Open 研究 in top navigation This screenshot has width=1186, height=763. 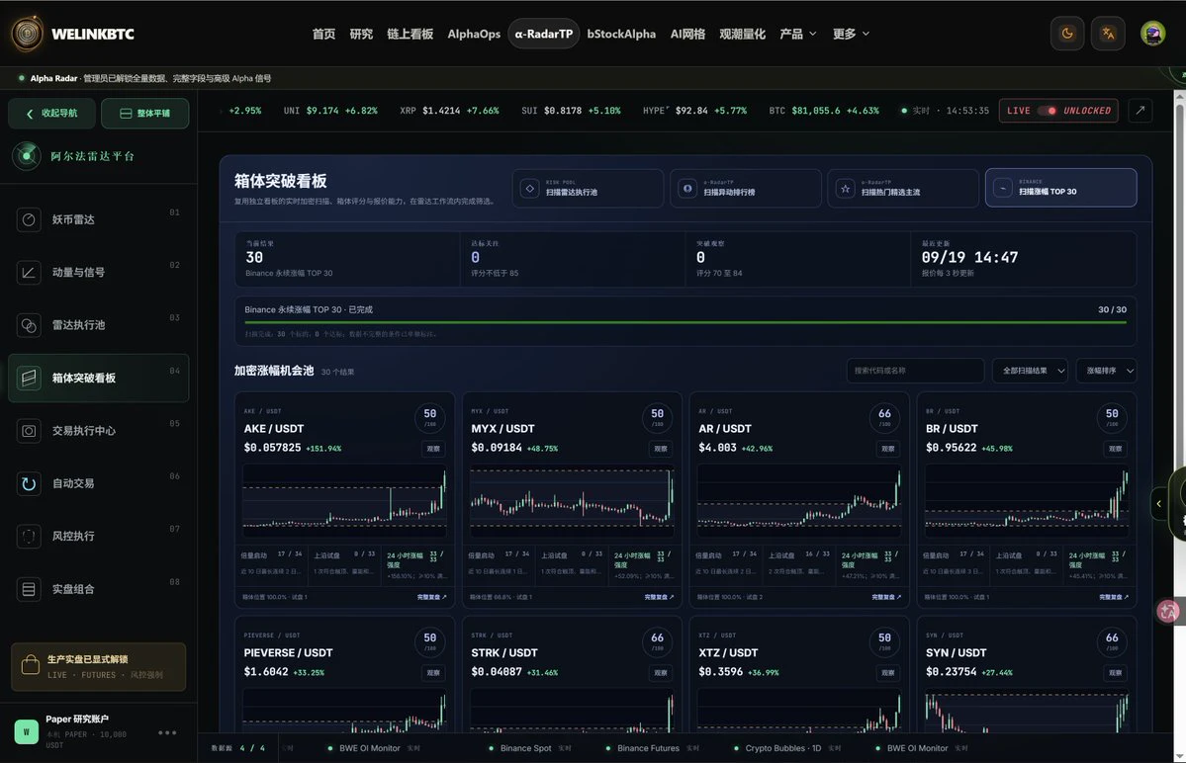[x=362, y=34]
